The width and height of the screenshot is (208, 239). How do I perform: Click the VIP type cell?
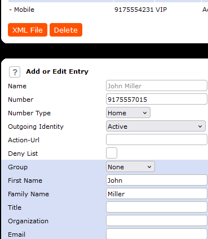tap(161, 10)
